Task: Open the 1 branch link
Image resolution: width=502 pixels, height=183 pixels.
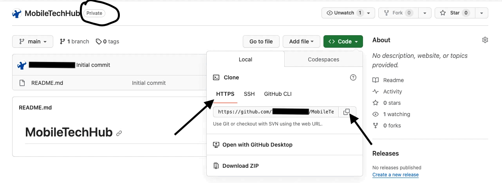Action: coord(74,41)
